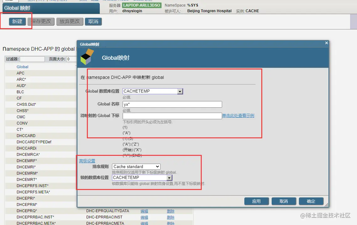Select the DHCEMRM* row
This screenshot has width=357, height=225.
(x=40, y=173)
